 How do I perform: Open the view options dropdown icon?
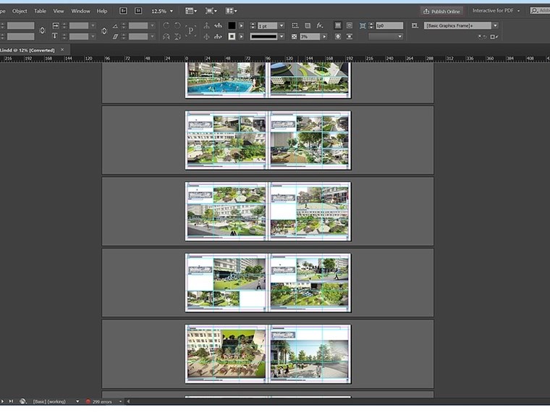191,11
